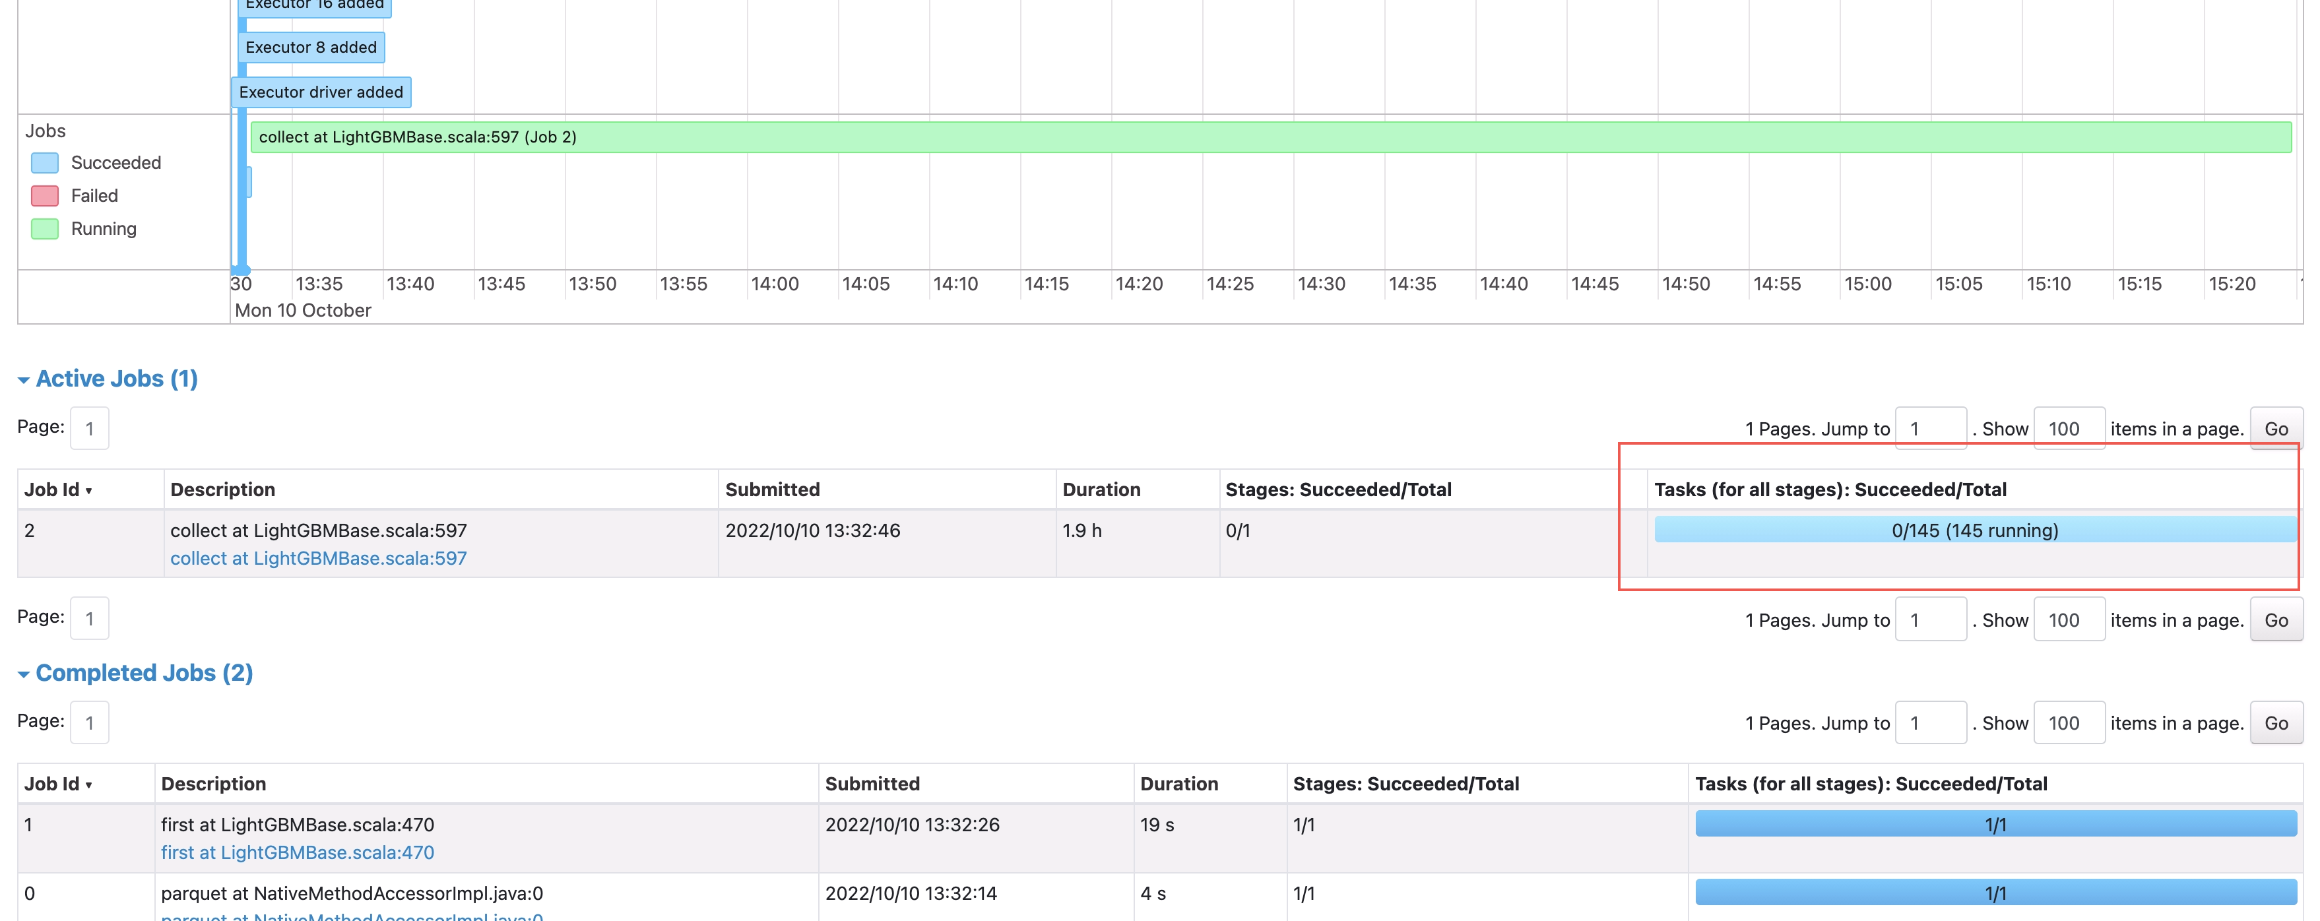Collapse the Completed Jobs section
Screen dimensions: 2320x921
[x=143, y=674]
